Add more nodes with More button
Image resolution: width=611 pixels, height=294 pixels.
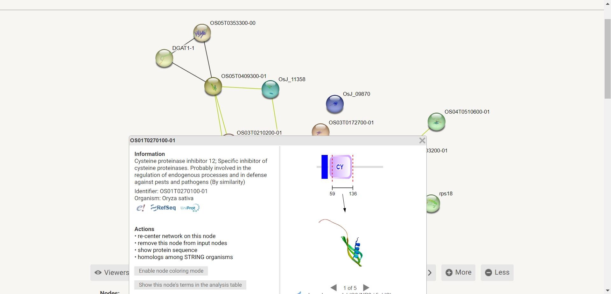[458, 273]
